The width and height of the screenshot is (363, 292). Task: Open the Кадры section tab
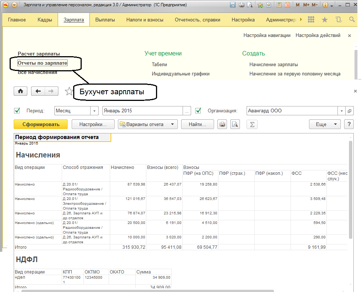click(45, 20)
